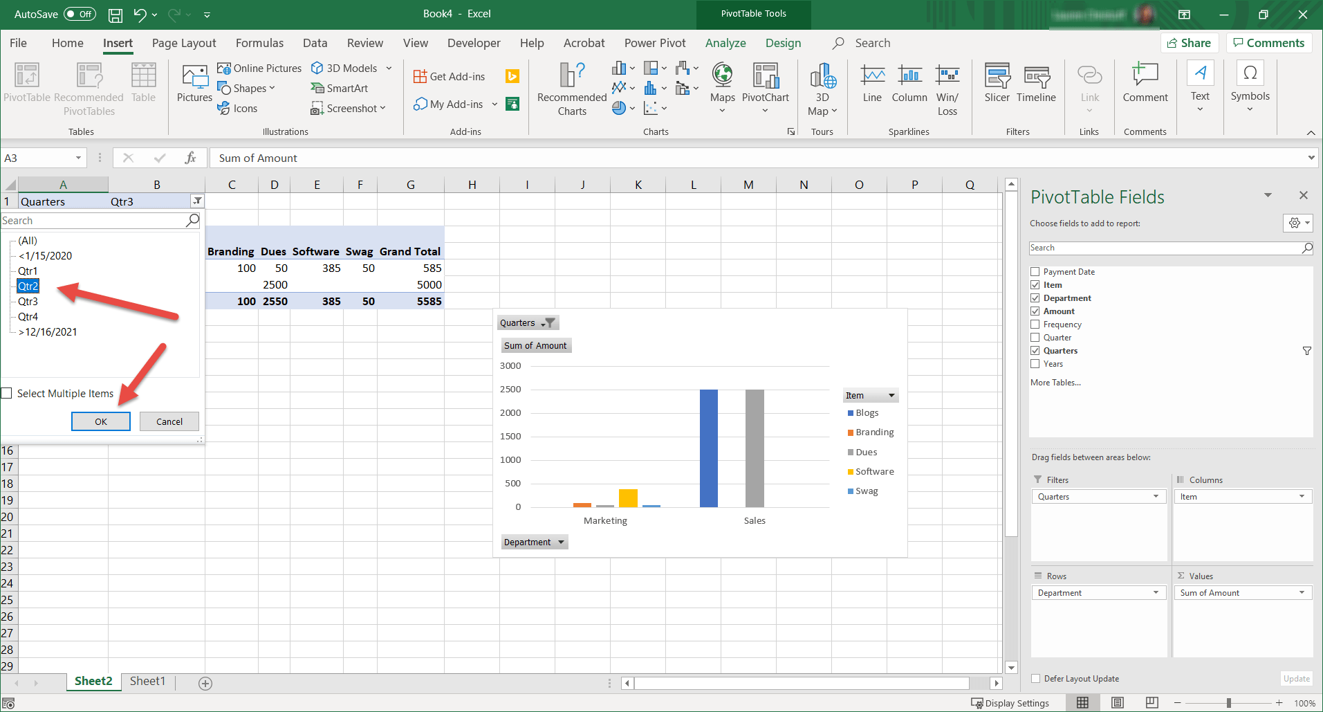Open the PivotTable Fields tools gear
The width and height of the screenshot is (1323, 712).
click(x=1297, y=223)
